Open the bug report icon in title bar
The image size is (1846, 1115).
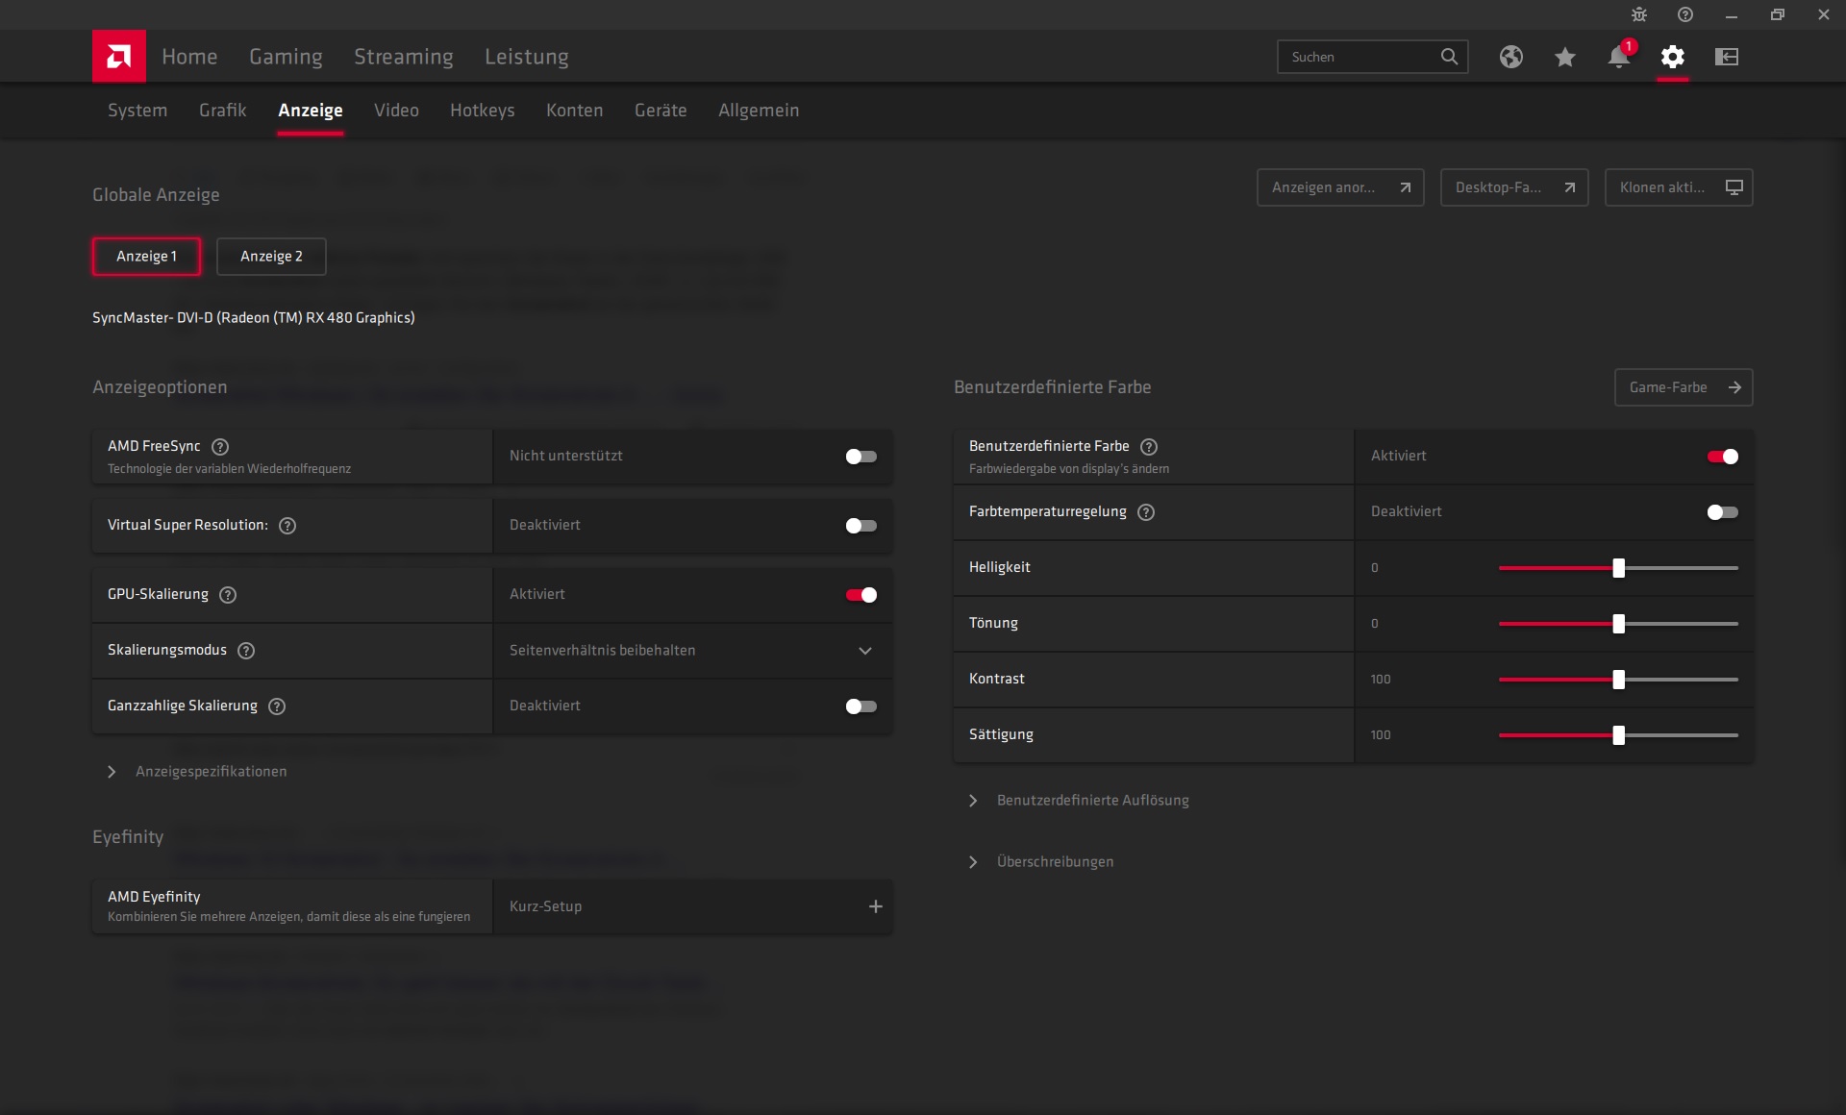(x=1639, y=14)
